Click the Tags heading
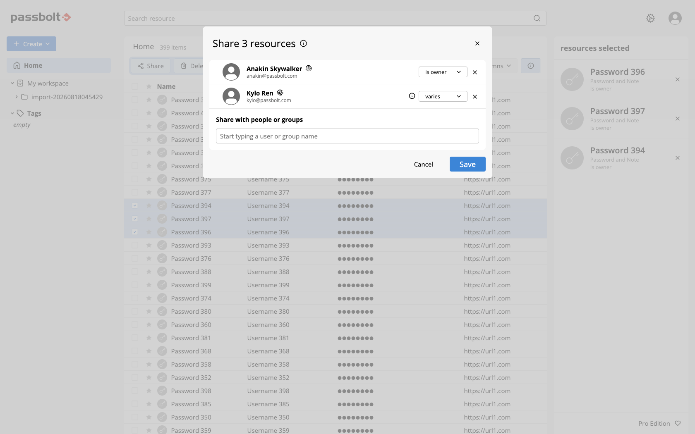The image size is (695, 434). pos(34,113)
